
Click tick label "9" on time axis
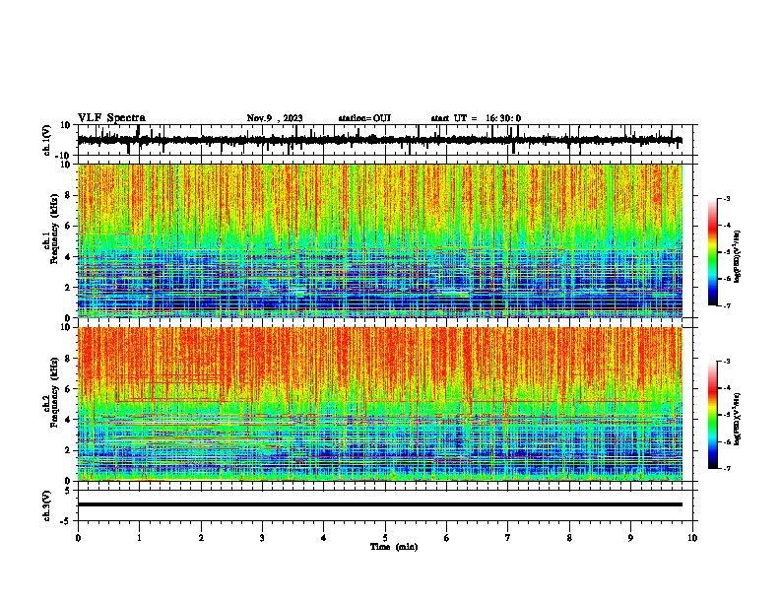(630, 538)
